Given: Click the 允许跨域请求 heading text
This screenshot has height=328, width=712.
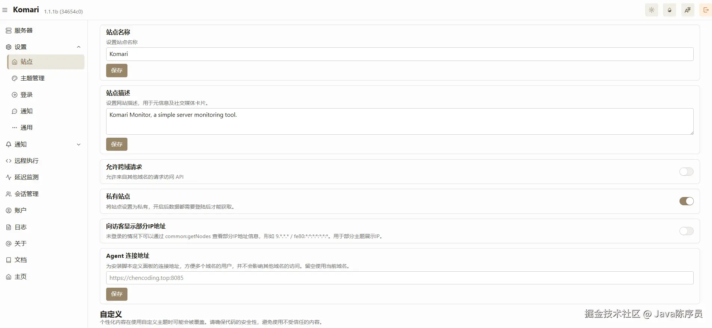Looking at the screenshot, I should [124, 167].
